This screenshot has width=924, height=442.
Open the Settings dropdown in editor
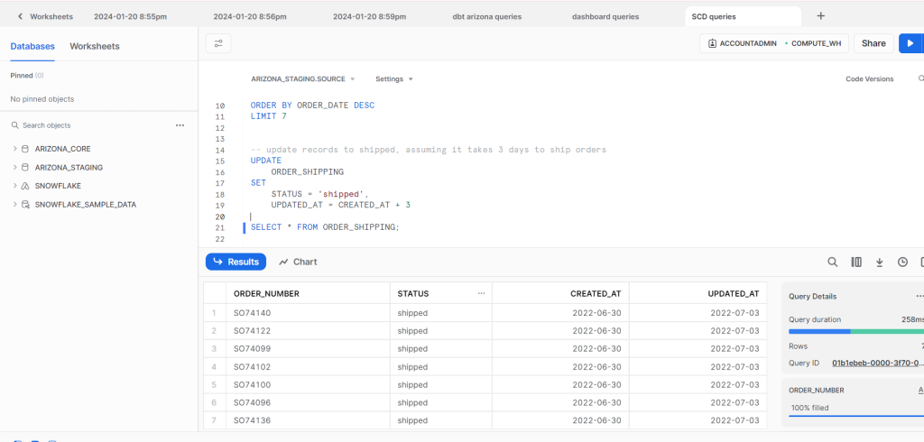(393, 79)
